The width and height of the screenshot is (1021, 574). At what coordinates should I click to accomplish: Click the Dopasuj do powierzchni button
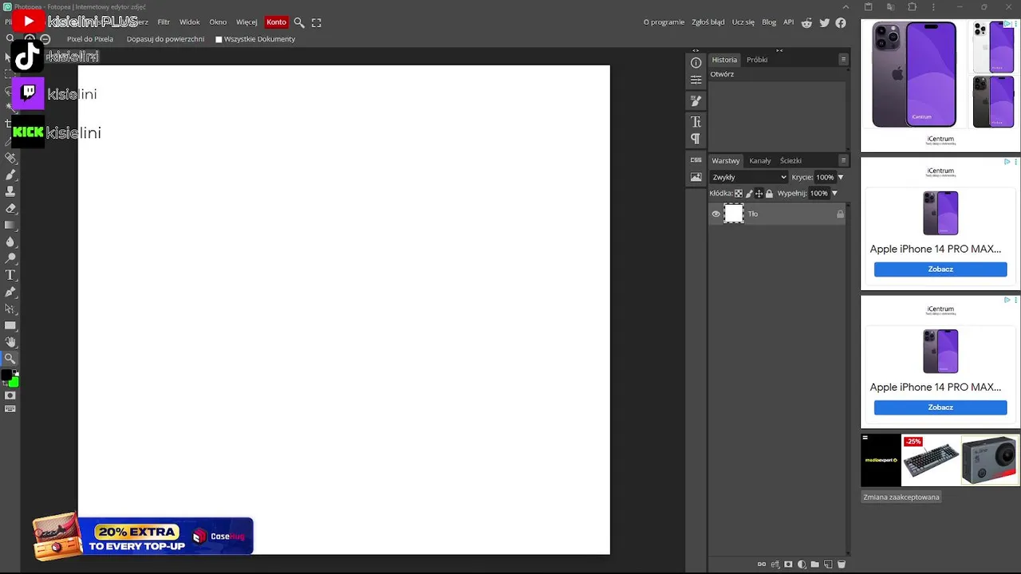coord(165,39)
